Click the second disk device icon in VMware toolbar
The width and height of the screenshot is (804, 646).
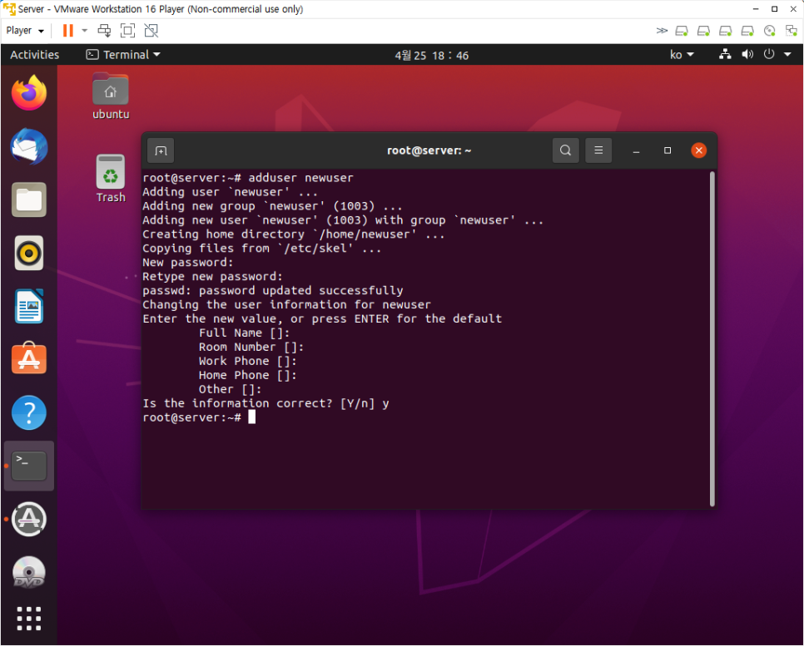tap(703, 32)
